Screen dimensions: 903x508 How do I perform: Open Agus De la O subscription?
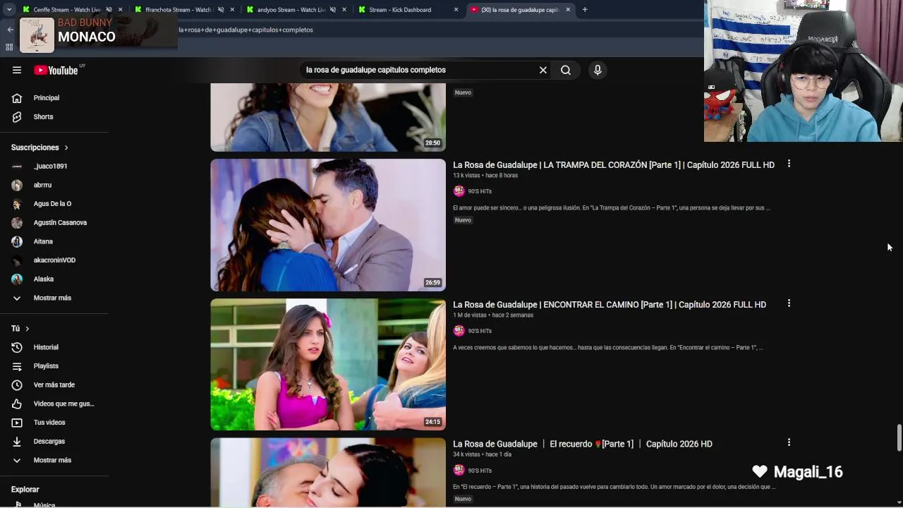click(54, 204)
